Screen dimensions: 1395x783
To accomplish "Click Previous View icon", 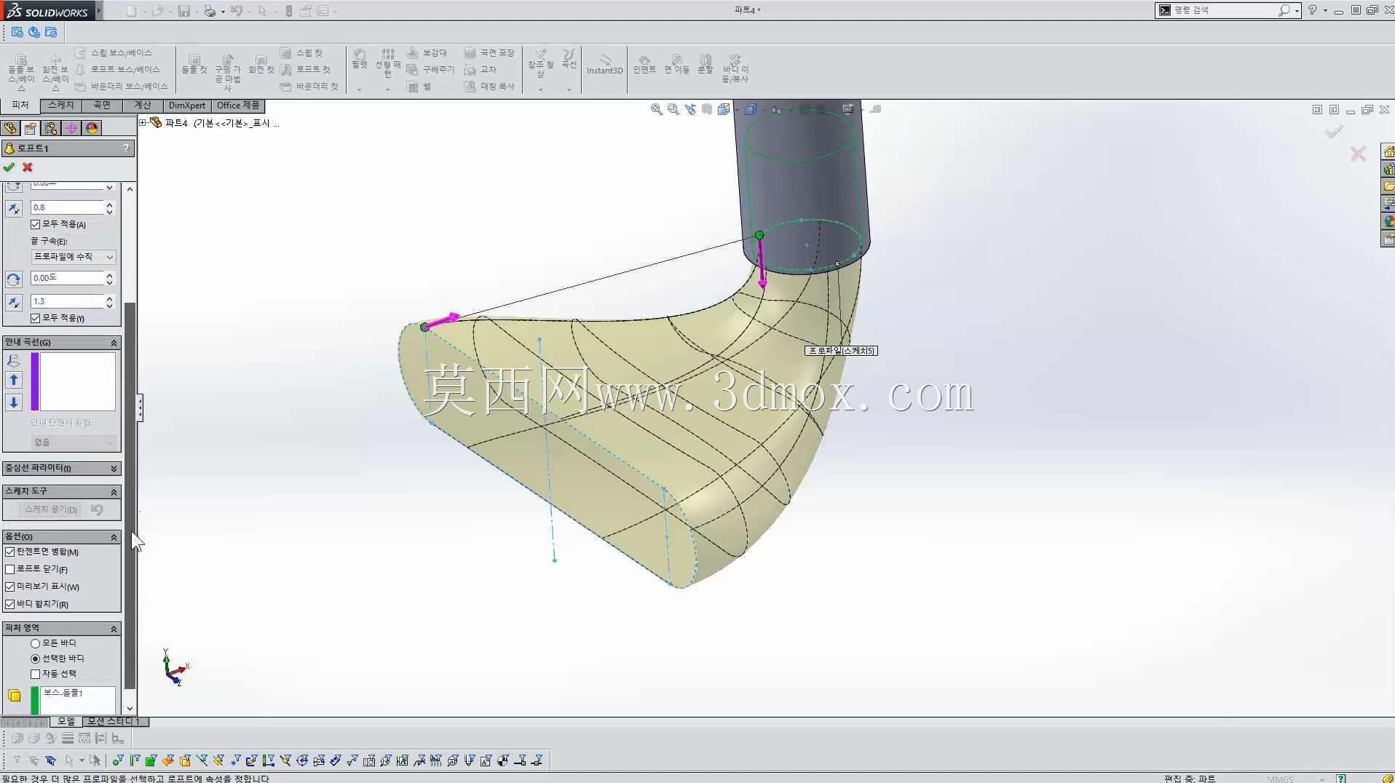I will 690,109.
